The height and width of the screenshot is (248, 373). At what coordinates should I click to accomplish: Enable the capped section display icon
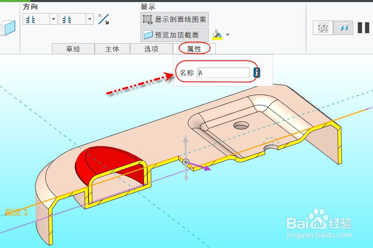point(343,28)
